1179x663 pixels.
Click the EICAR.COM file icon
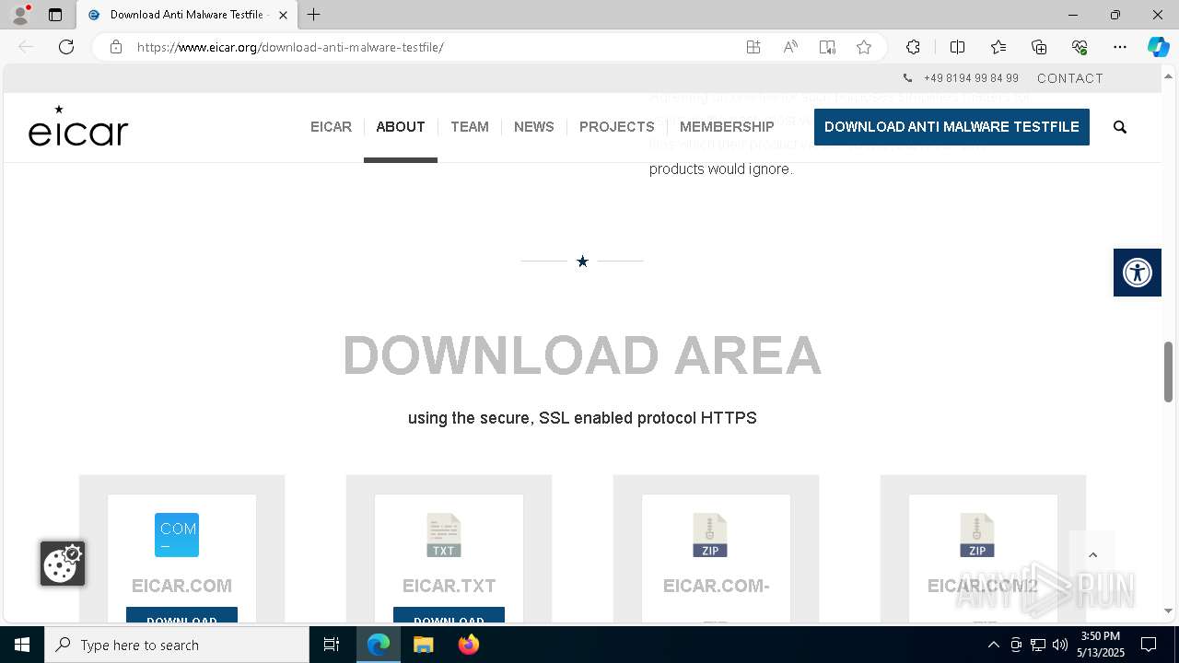pos(177,535)
